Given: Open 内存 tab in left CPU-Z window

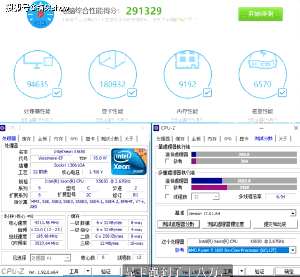Looking at the screenshot, I should click(58, 139).
